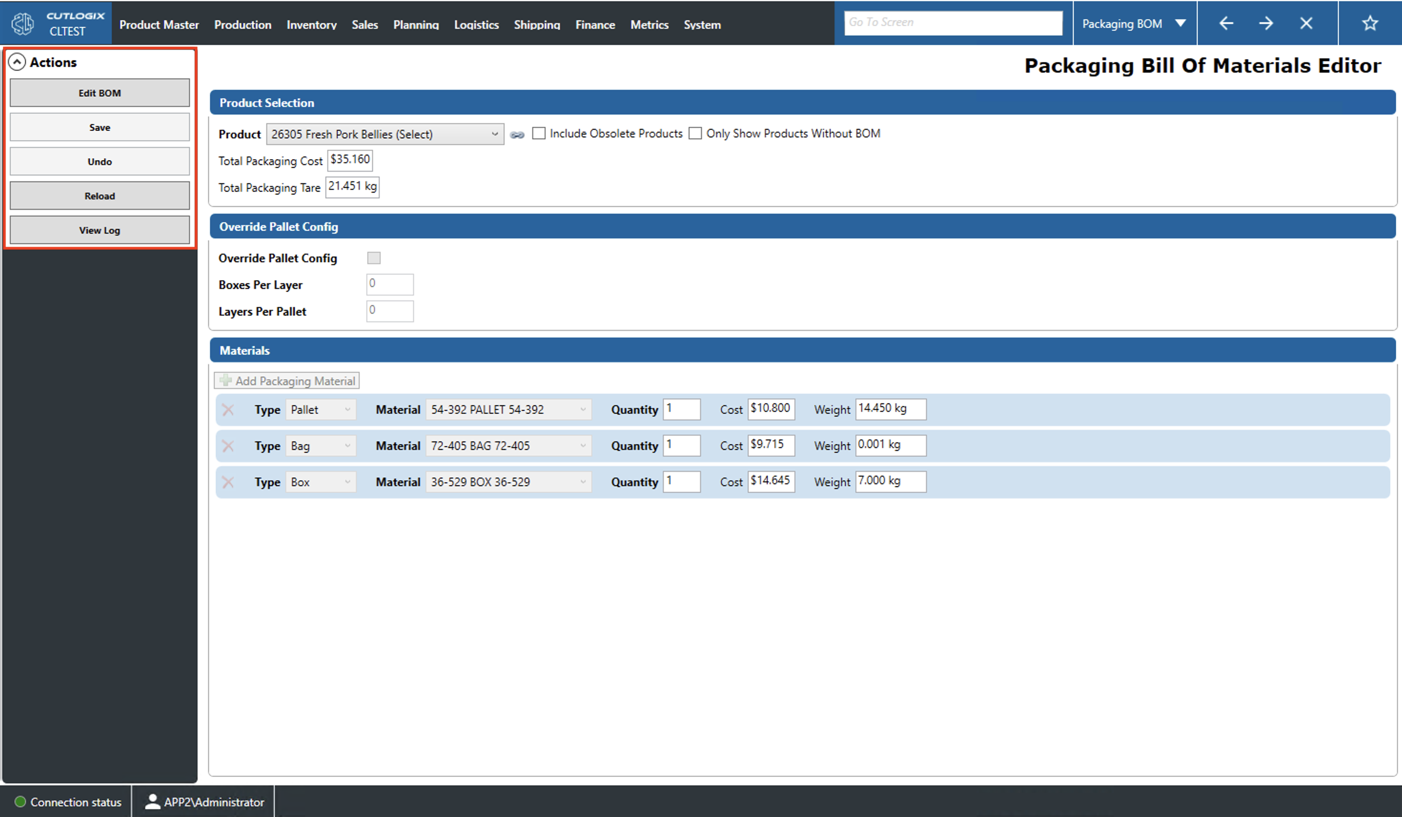Click the CUTLOGIX logo
This screenshot has width=1402, height=817.
tap(22, 23)
